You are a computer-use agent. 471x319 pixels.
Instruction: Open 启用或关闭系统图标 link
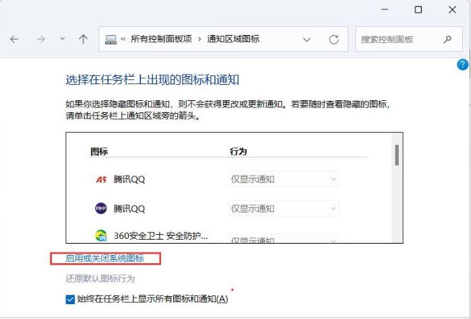click(x=104, y=258)
